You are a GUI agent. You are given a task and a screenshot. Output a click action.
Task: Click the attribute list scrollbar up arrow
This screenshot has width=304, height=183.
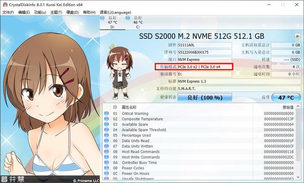(298, 106)
